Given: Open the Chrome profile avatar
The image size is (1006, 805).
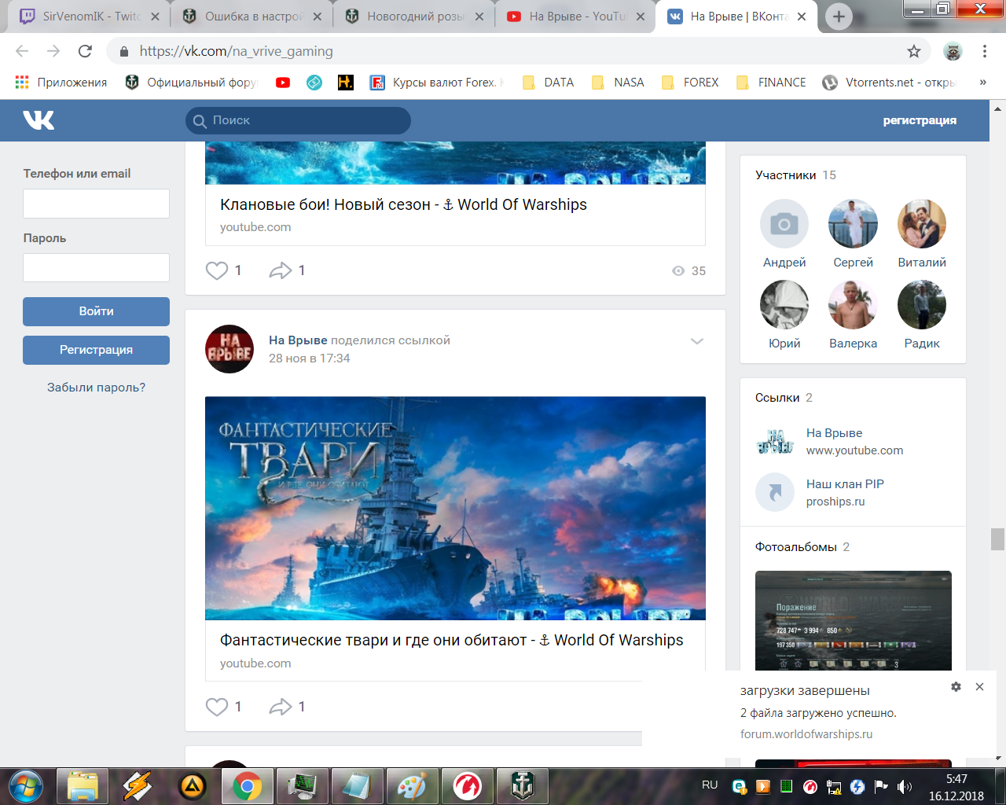Looking at the screenshot, I should [953, 51].
